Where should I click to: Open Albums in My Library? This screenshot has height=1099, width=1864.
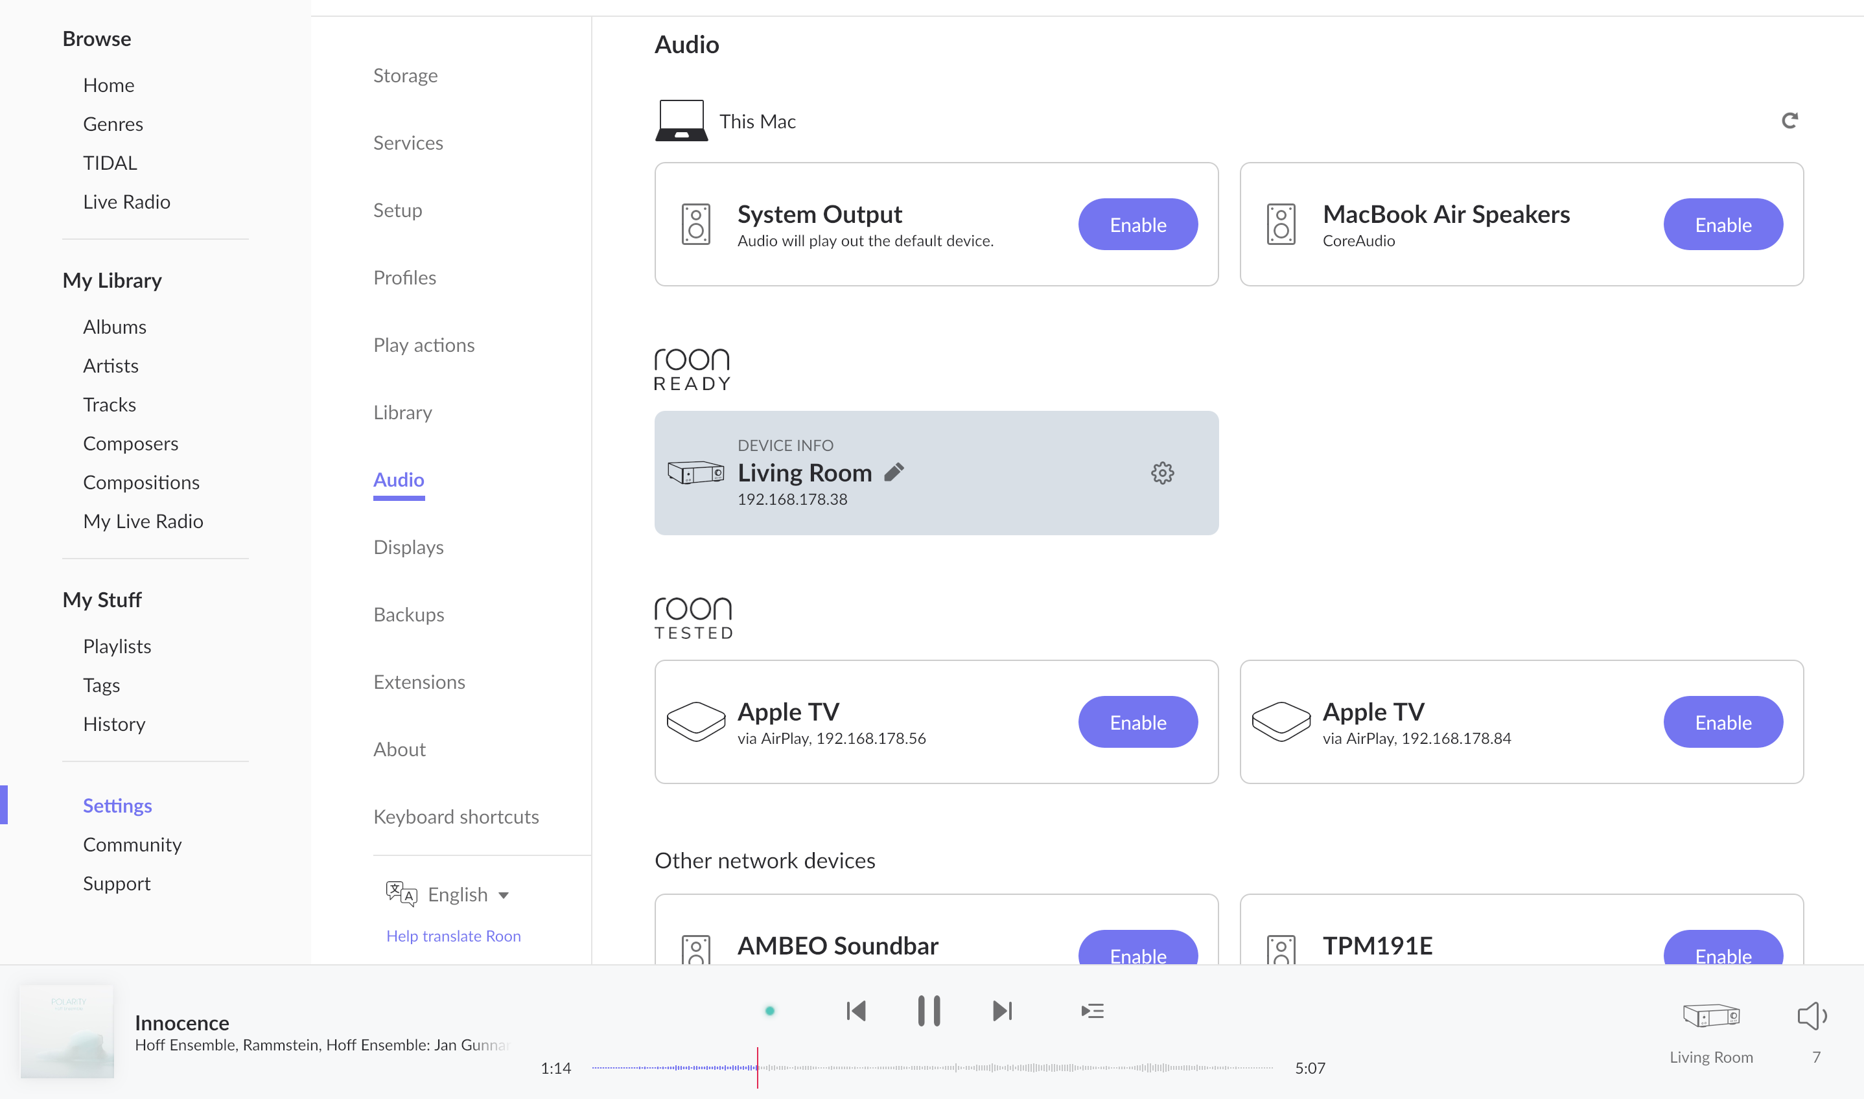click(114, 327)
